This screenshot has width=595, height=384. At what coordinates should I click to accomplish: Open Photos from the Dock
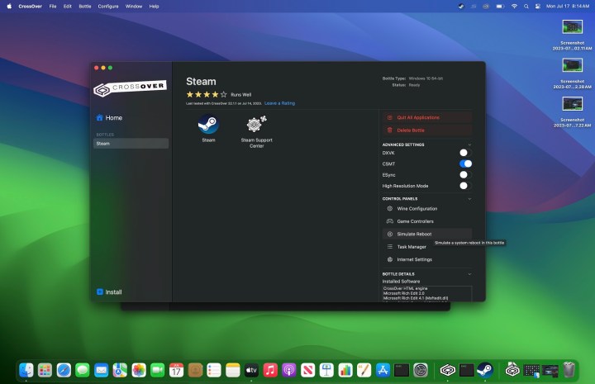[x=139, y=370]
